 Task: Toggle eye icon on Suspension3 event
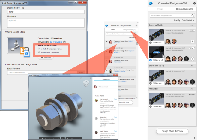point(106,61)
